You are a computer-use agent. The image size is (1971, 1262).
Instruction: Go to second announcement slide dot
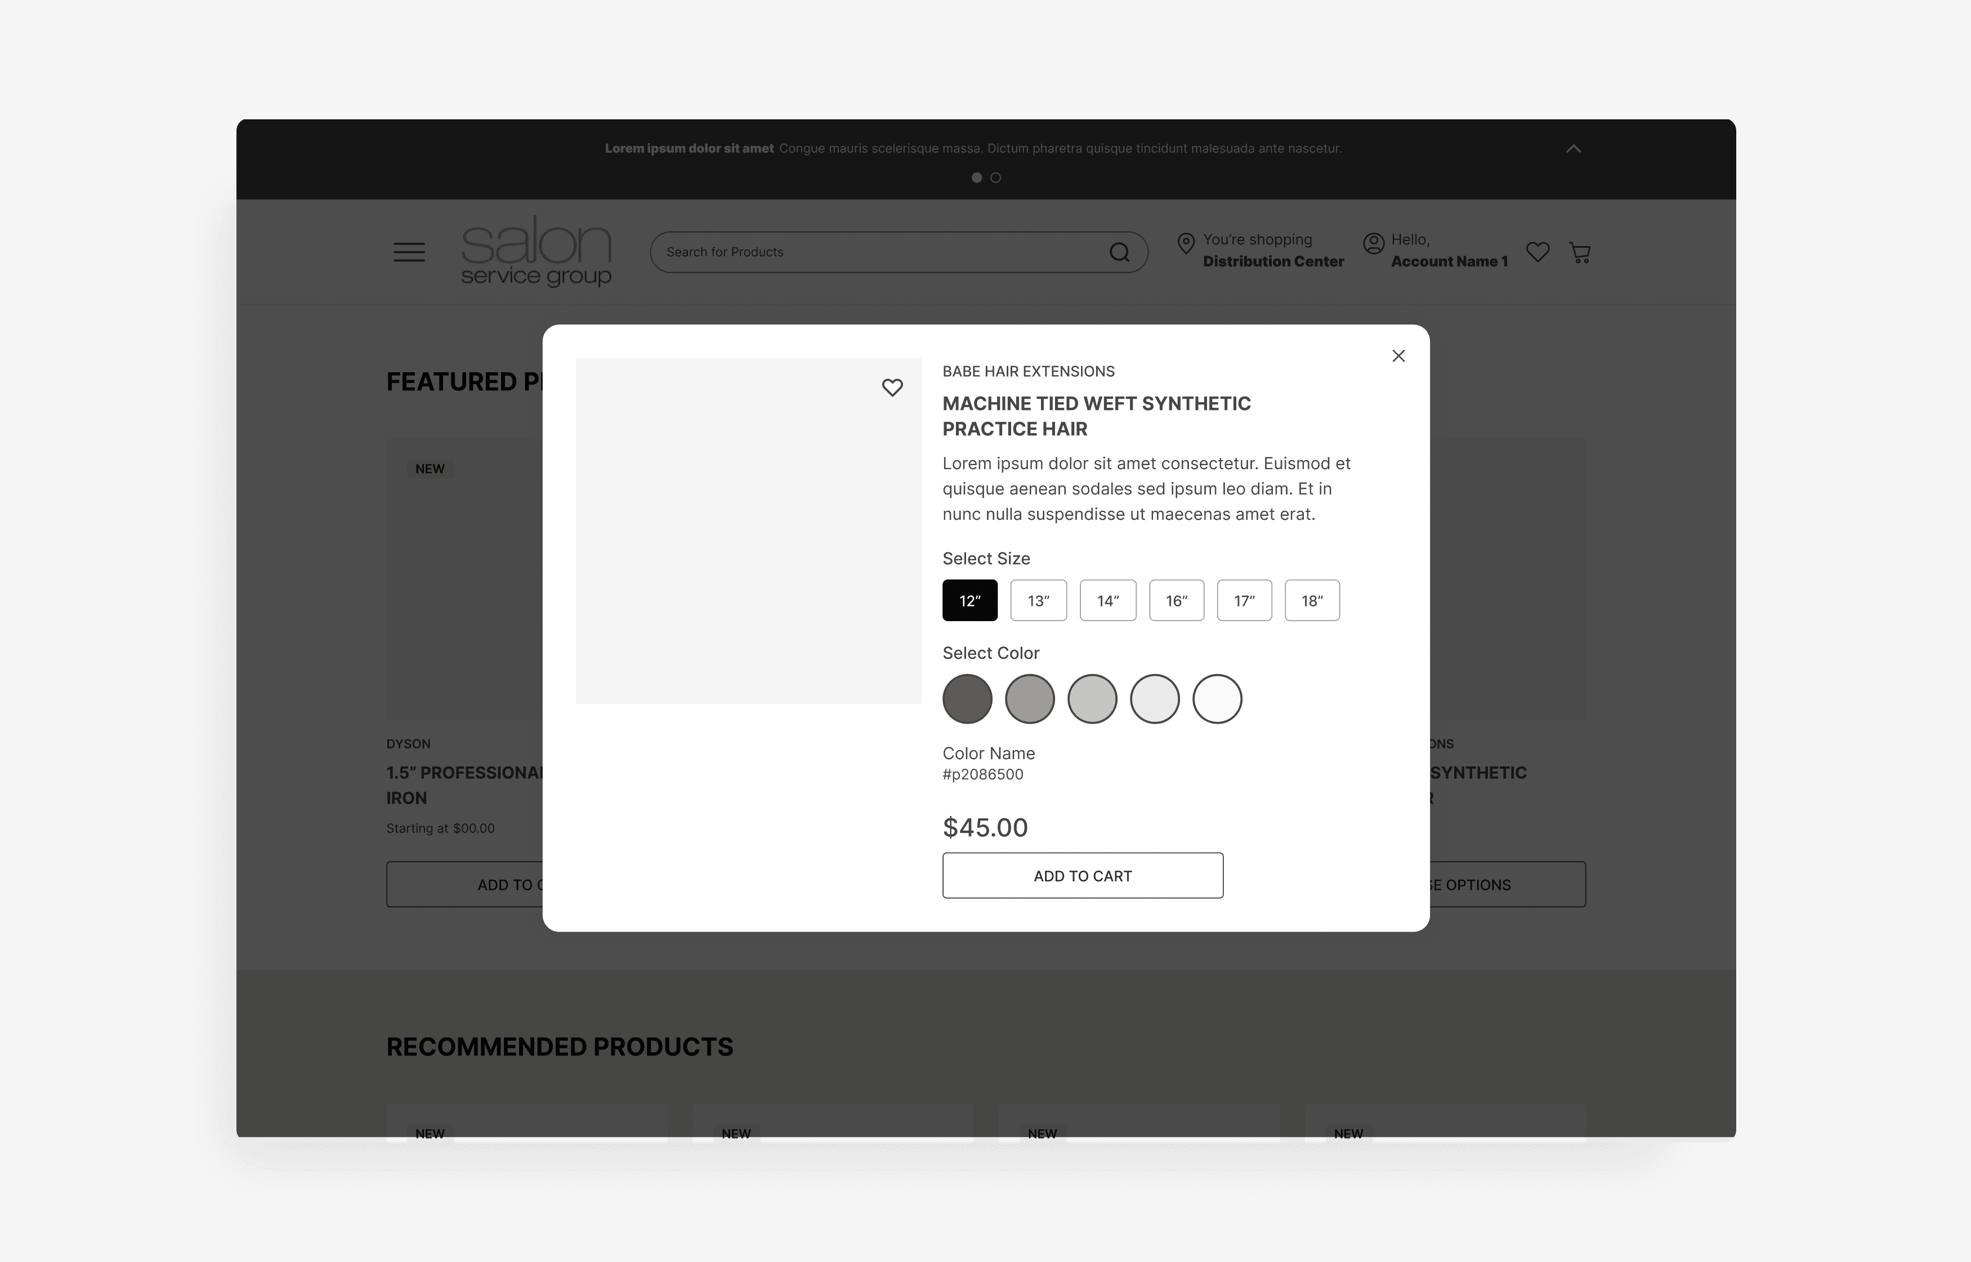point(996,178)
